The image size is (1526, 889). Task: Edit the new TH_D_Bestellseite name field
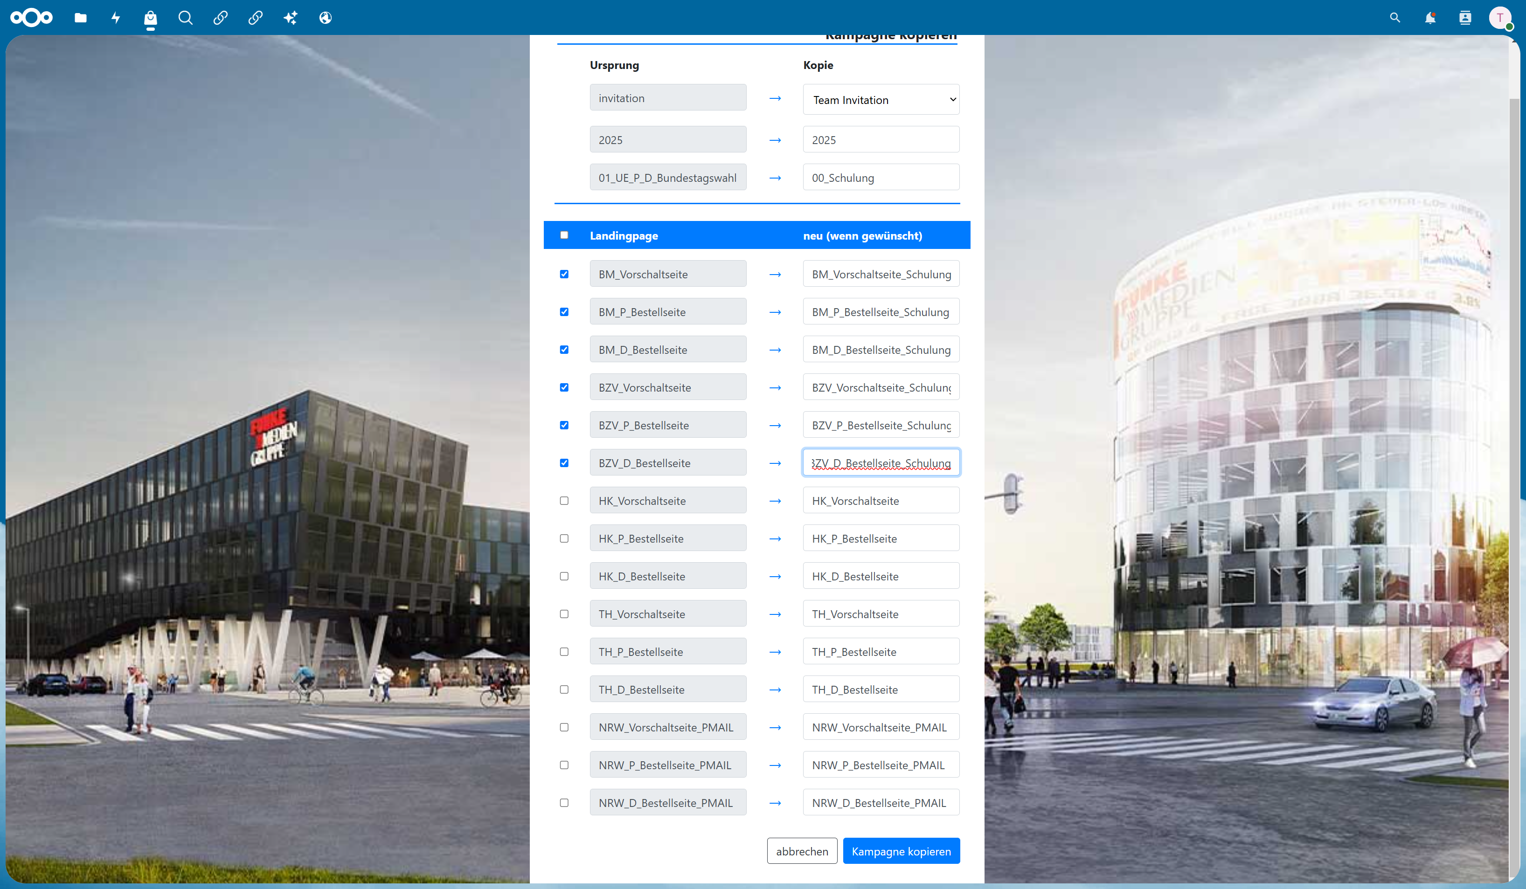click(x=881, y=689)
